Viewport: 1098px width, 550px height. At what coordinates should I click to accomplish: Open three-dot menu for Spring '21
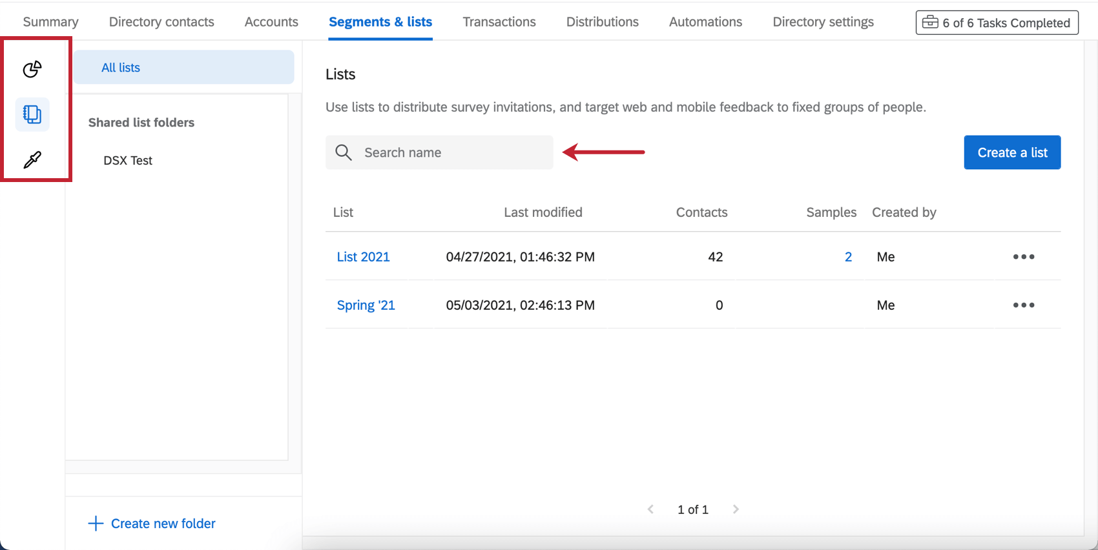tap(1023, 305)
